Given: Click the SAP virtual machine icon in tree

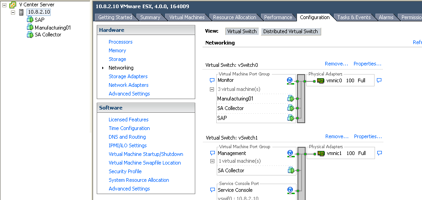Looking at the screenshot, I should click(30, 20).
